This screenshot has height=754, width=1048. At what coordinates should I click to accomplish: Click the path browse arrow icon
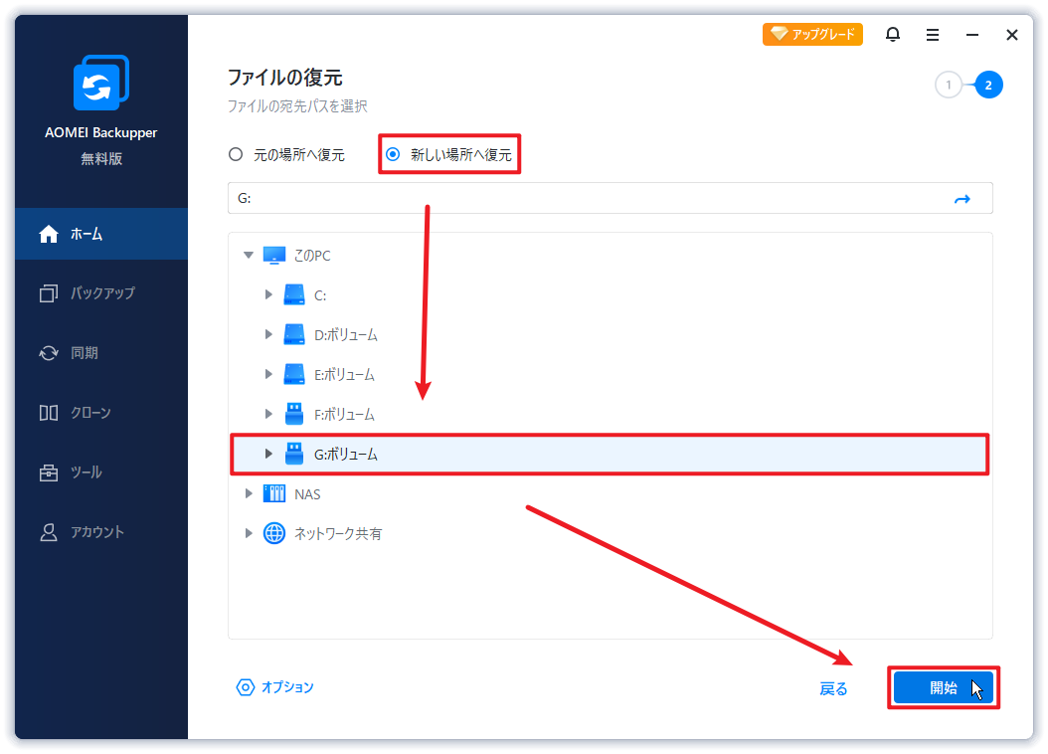[x=961, y=199]
